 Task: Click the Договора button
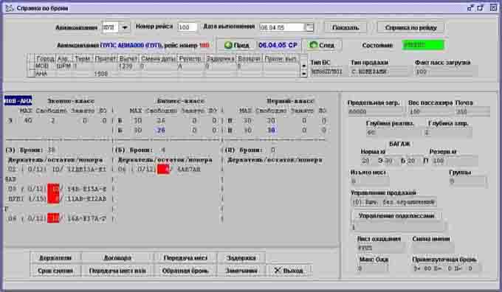(117, 258)
